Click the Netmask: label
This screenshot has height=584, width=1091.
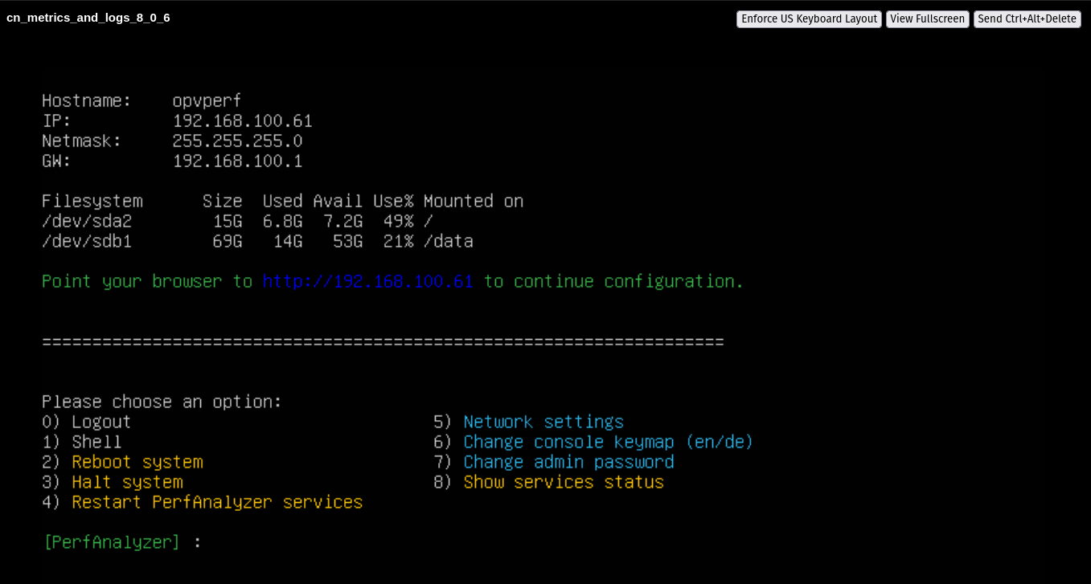pyautogui.click(x=81, y=141)
